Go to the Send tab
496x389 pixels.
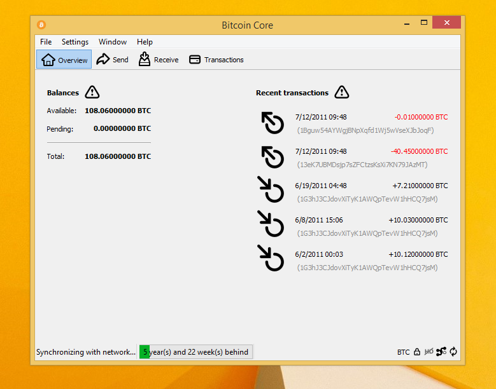click(112, 59)
